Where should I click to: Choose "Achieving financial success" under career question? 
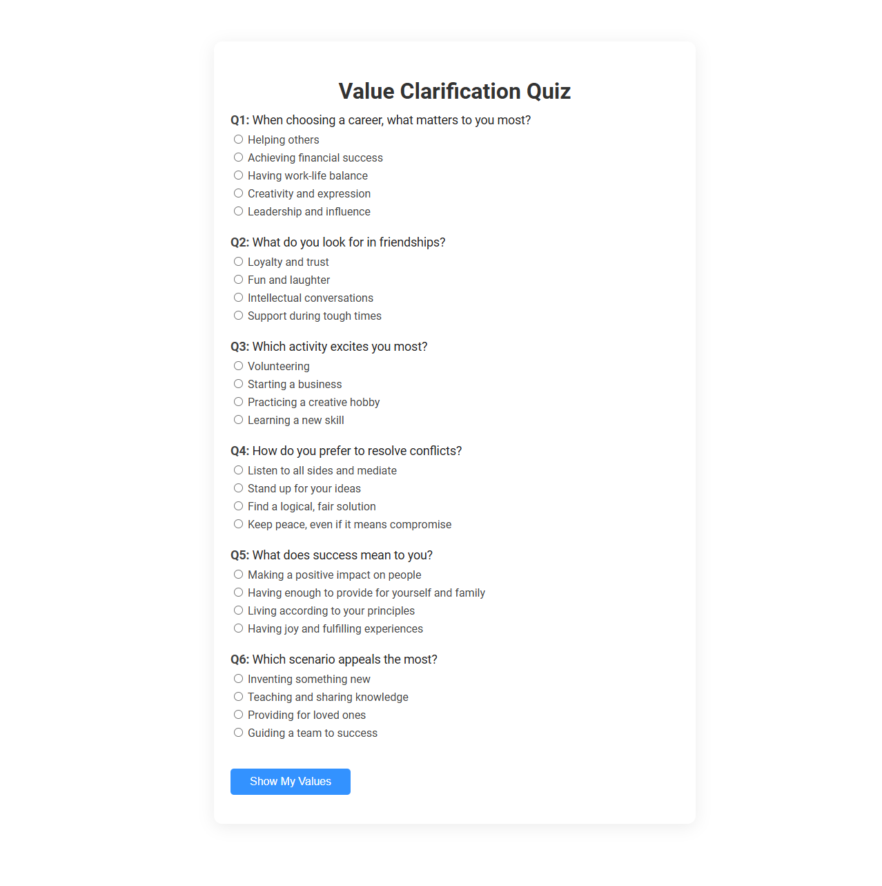pos(238,157)
